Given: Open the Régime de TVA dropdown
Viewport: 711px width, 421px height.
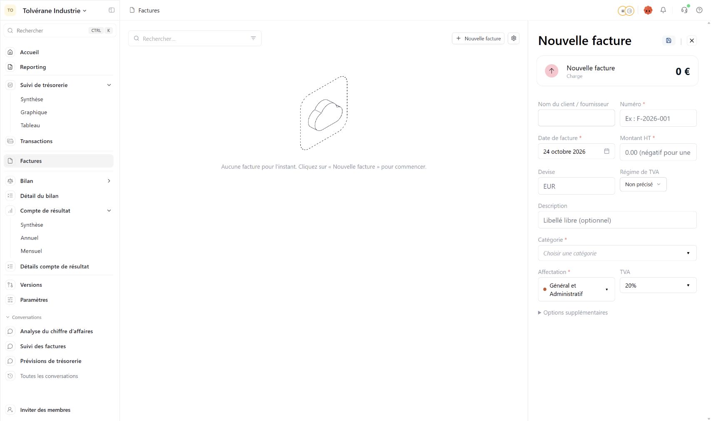Looking at the screenshot, I should pos(643,185).
